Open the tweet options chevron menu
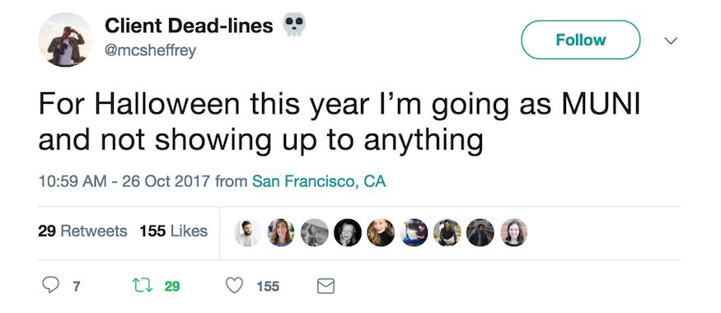This screenshot has height=313, width=721. pyautogui.click(x=671, y=40)
